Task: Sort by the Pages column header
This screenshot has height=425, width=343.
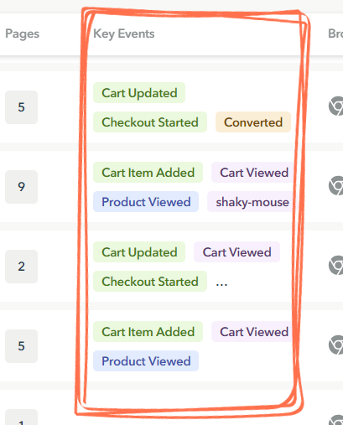Action: 23,34
